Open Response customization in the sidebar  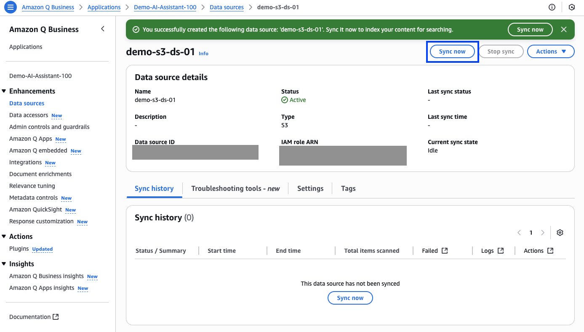(41, 221)
